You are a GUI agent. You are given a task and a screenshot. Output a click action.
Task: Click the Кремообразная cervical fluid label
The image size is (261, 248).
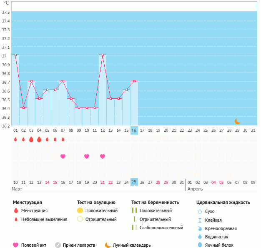point(221,228)
